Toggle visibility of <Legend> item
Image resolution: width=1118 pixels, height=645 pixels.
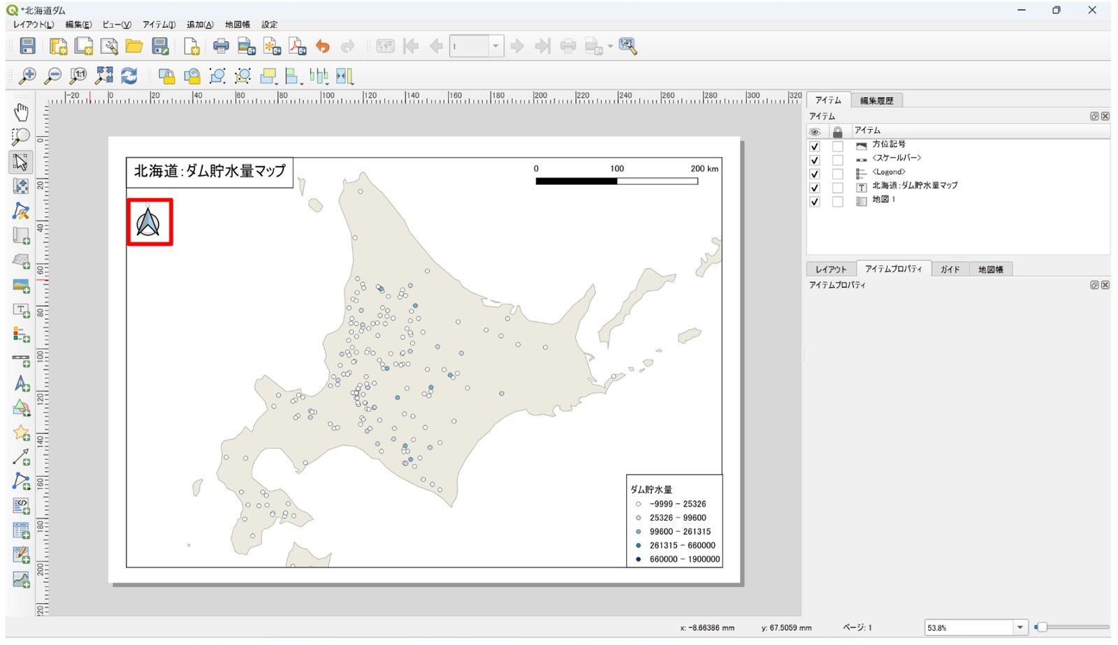[815, 175]
